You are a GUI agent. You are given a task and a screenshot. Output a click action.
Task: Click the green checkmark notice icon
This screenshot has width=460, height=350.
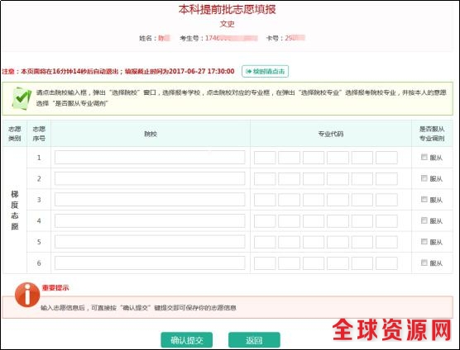pos(22,98)
